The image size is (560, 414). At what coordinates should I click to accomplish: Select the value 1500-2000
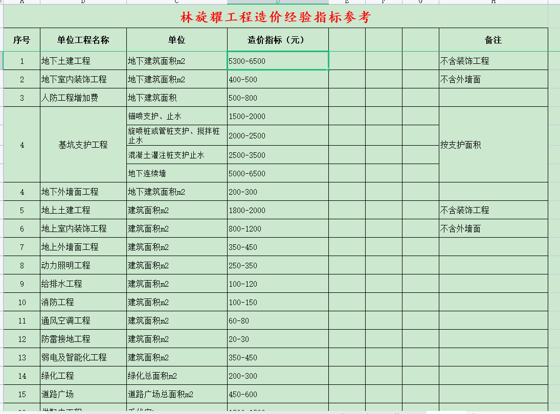click(278, 116)
